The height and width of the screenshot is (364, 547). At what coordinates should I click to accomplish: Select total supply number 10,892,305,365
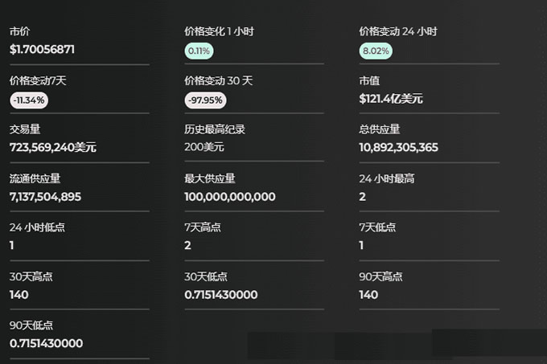[x=398, y=148]
